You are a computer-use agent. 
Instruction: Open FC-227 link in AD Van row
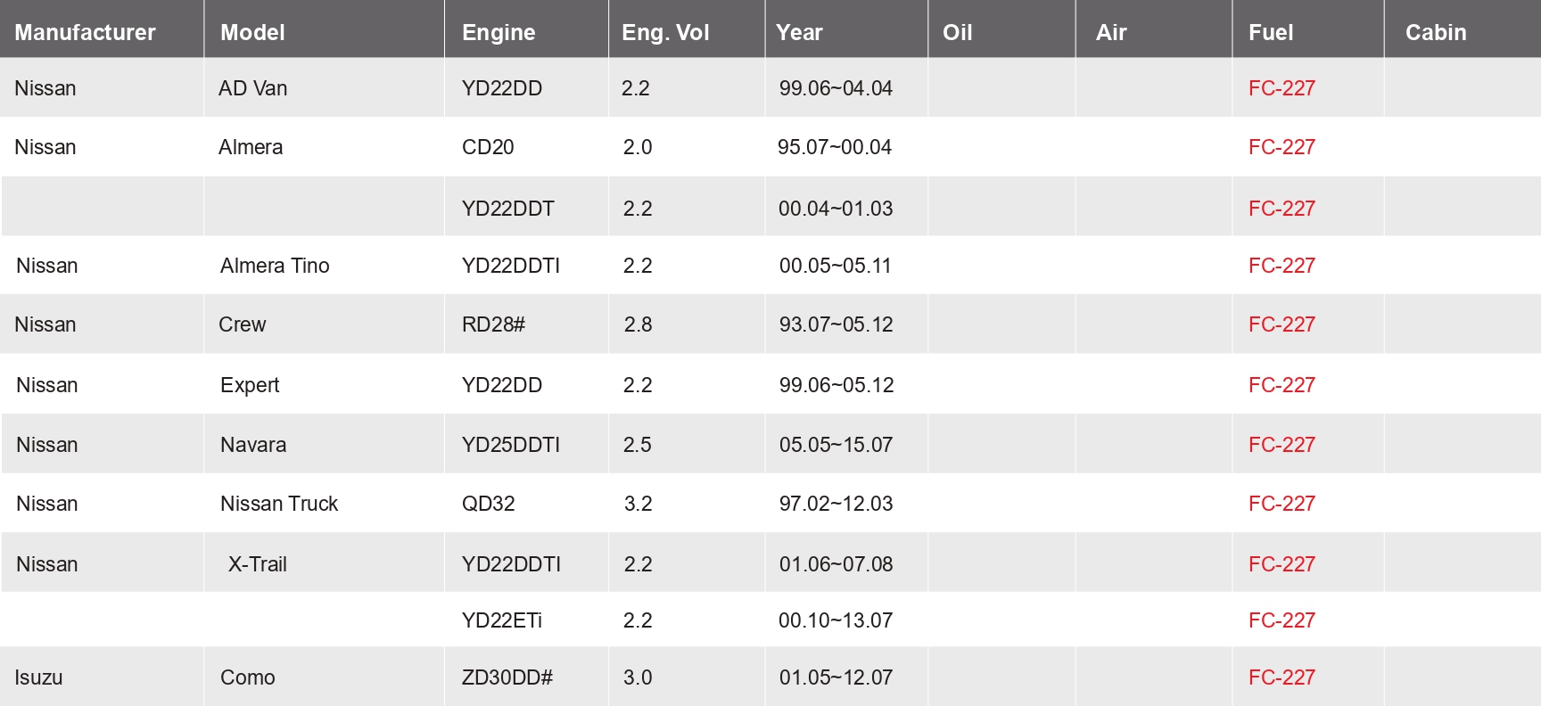[x=1281, y=88]
